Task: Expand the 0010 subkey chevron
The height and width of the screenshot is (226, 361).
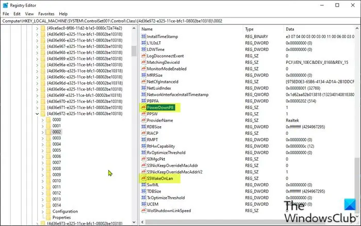Action: 43,181
